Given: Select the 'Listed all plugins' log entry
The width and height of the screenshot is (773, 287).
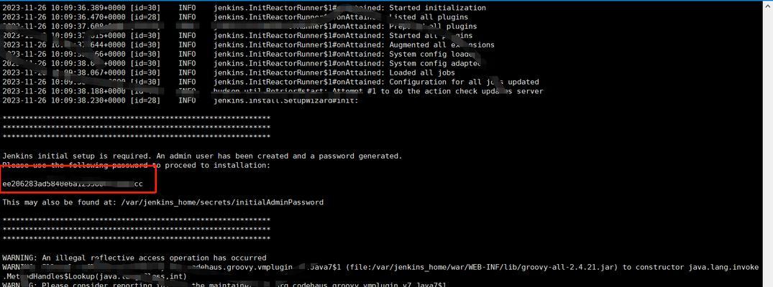Looking at the screenshot, I should tap(235, 17).
